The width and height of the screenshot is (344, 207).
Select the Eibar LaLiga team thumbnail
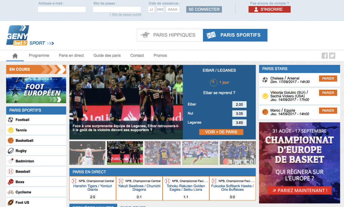click(125, 153)
